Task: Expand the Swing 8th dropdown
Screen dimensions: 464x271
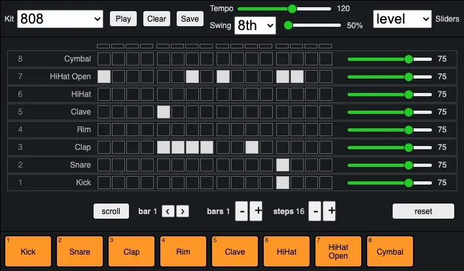Action: 255,26
